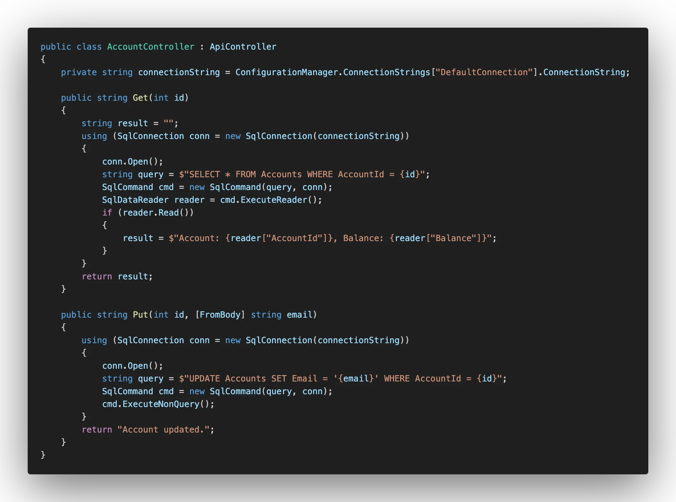Image resolution: width=676 pixels, height=502 pixels.
Task: Select the ApiController base class reference
Action: (243, 46)
